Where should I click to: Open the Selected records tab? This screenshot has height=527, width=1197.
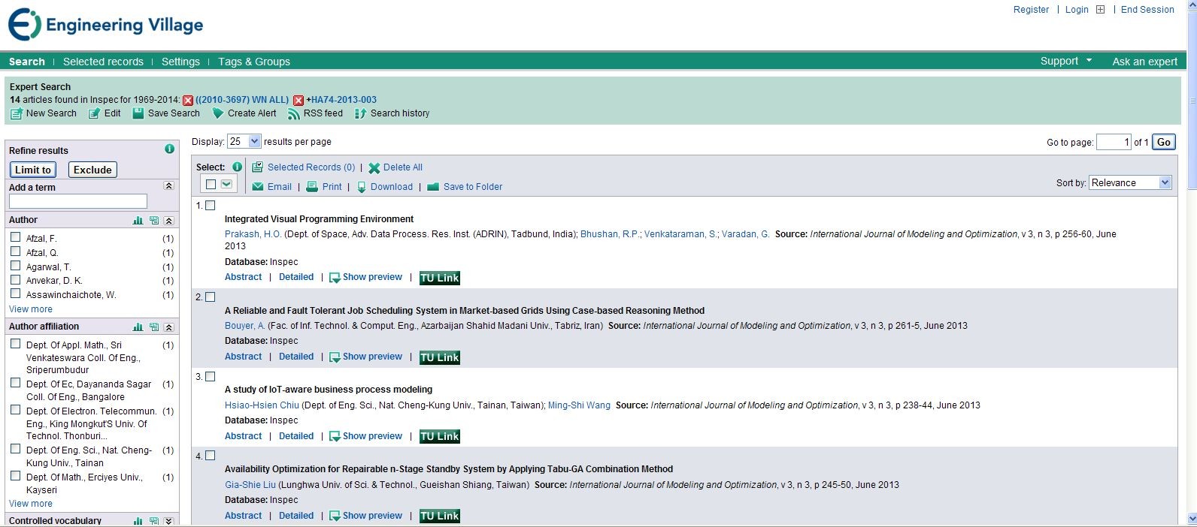point(103,62)
